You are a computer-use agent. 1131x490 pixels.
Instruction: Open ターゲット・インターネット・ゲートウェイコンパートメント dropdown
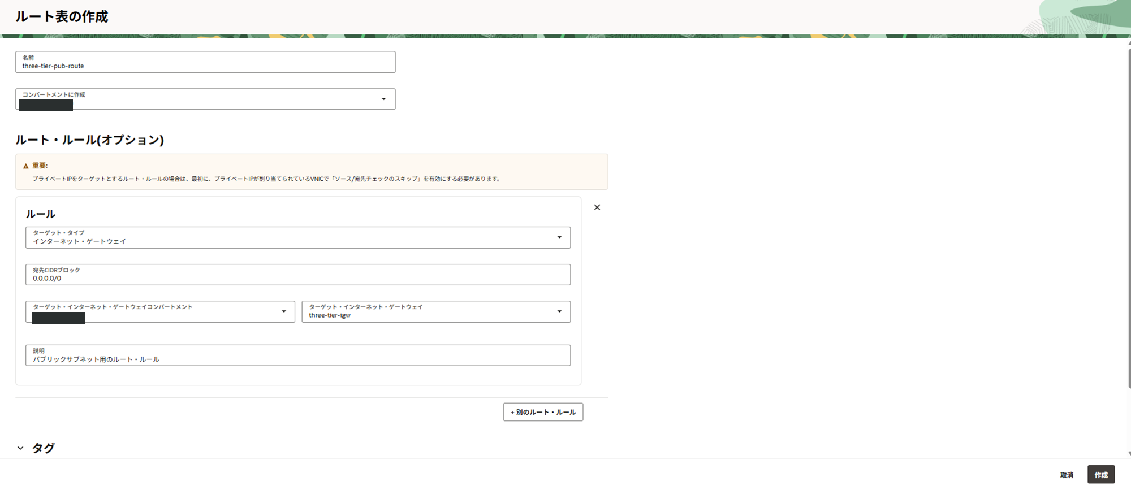click(160, 311)
